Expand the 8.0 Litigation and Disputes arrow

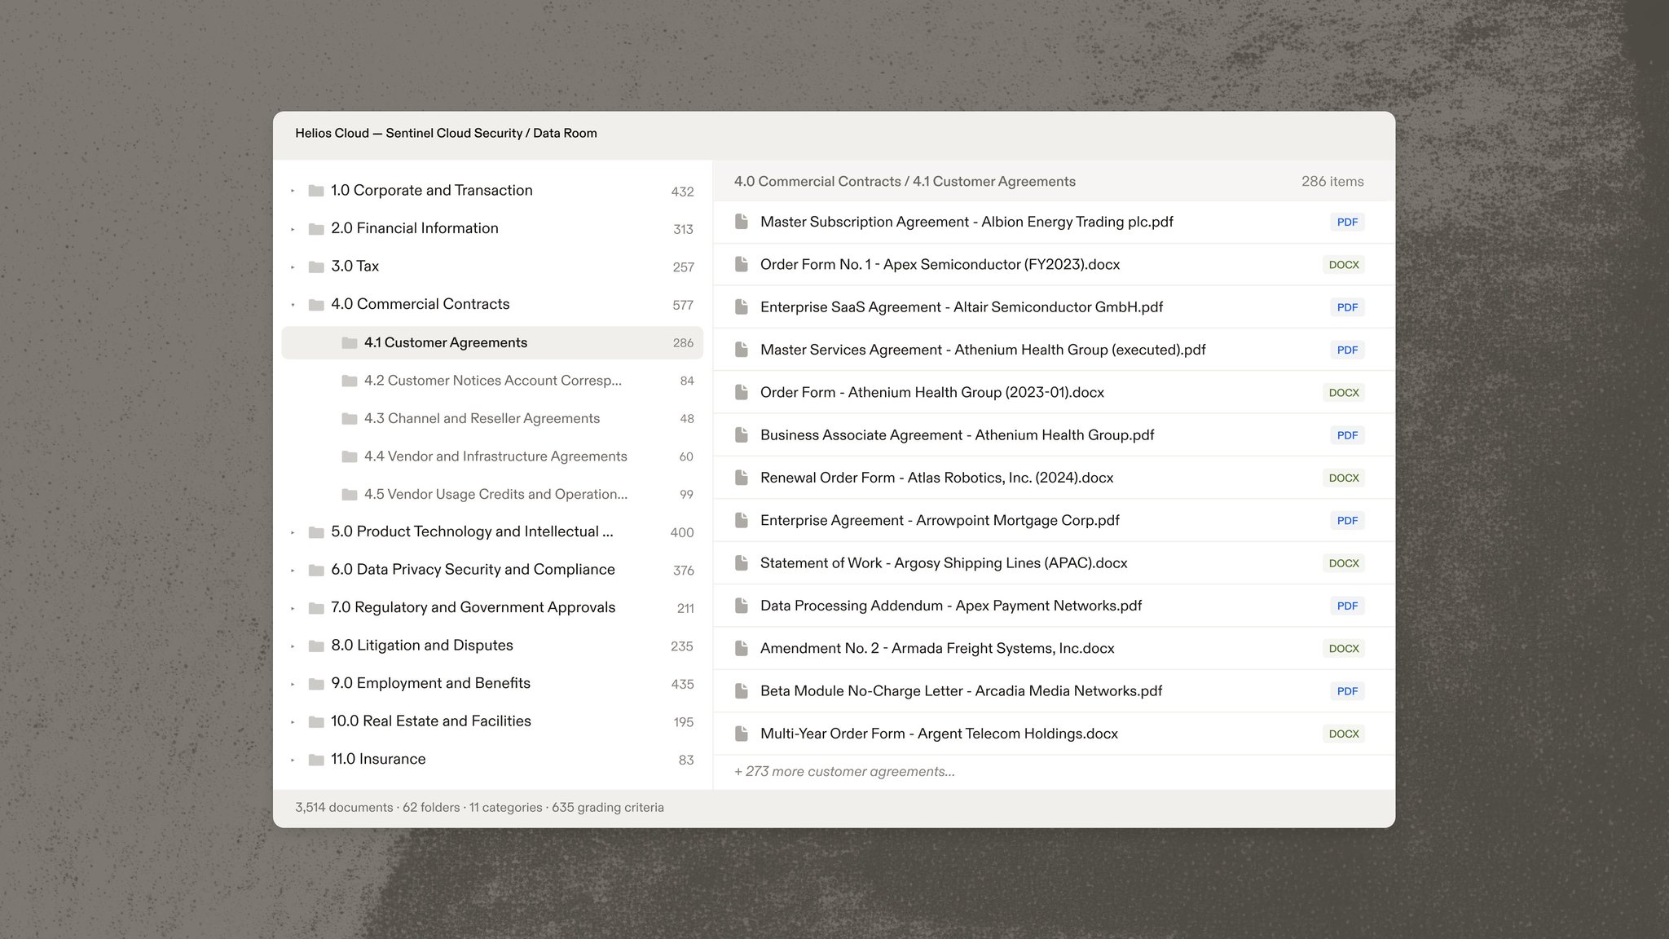pos(293,646)
